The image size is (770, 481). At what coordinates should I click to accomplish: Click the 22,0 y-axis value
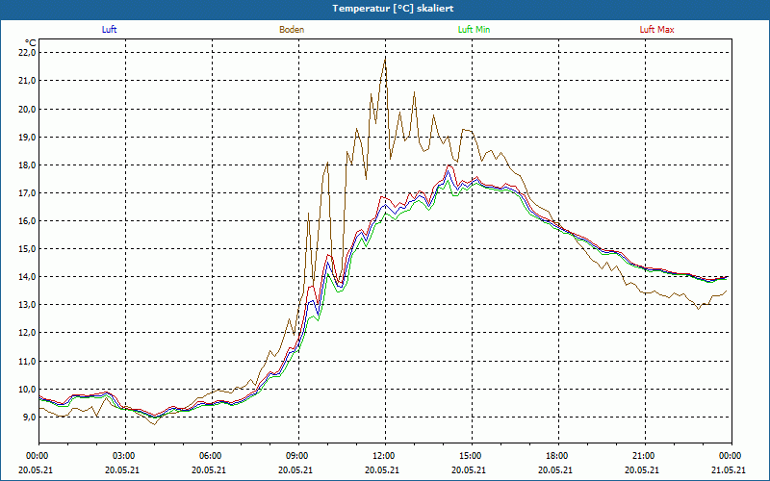click(28, 53)
